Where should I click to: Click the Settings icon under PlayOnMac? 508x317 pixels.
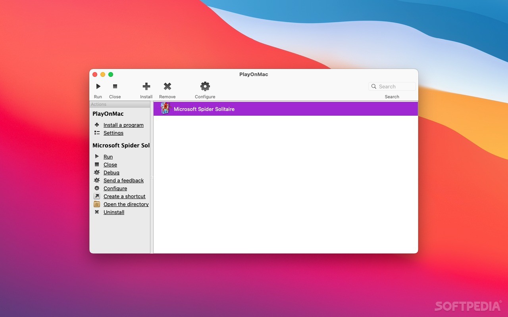(97, 133)
